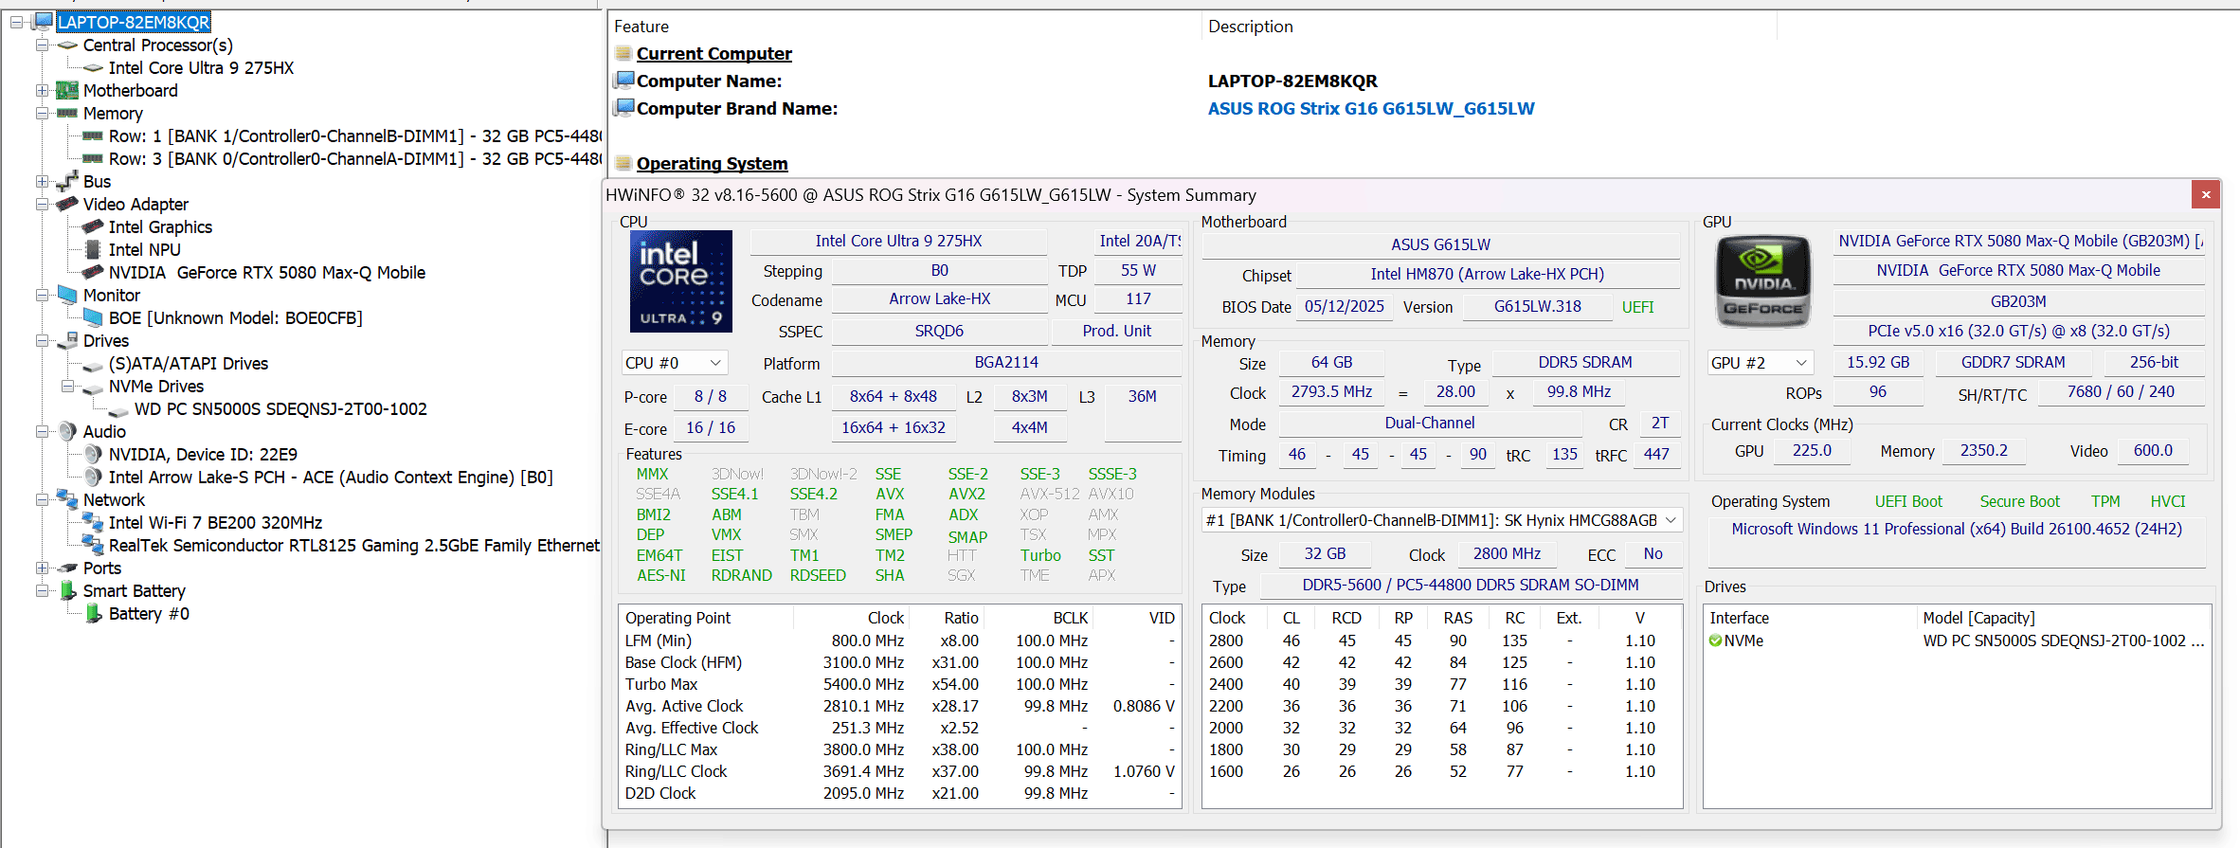Viewport: 2240px width, 848px height.
Task: Select Intel Core Ultra 9 275HX tree item
Action: click(x=201, y=68)
